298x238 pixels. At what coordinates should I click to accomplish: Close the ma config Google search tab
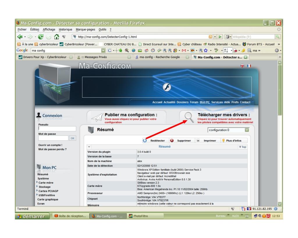[187, 57]
